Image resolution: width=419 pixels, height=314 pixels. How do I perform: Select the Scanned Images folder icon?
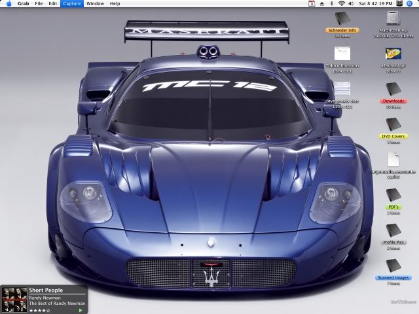[393, 266]
